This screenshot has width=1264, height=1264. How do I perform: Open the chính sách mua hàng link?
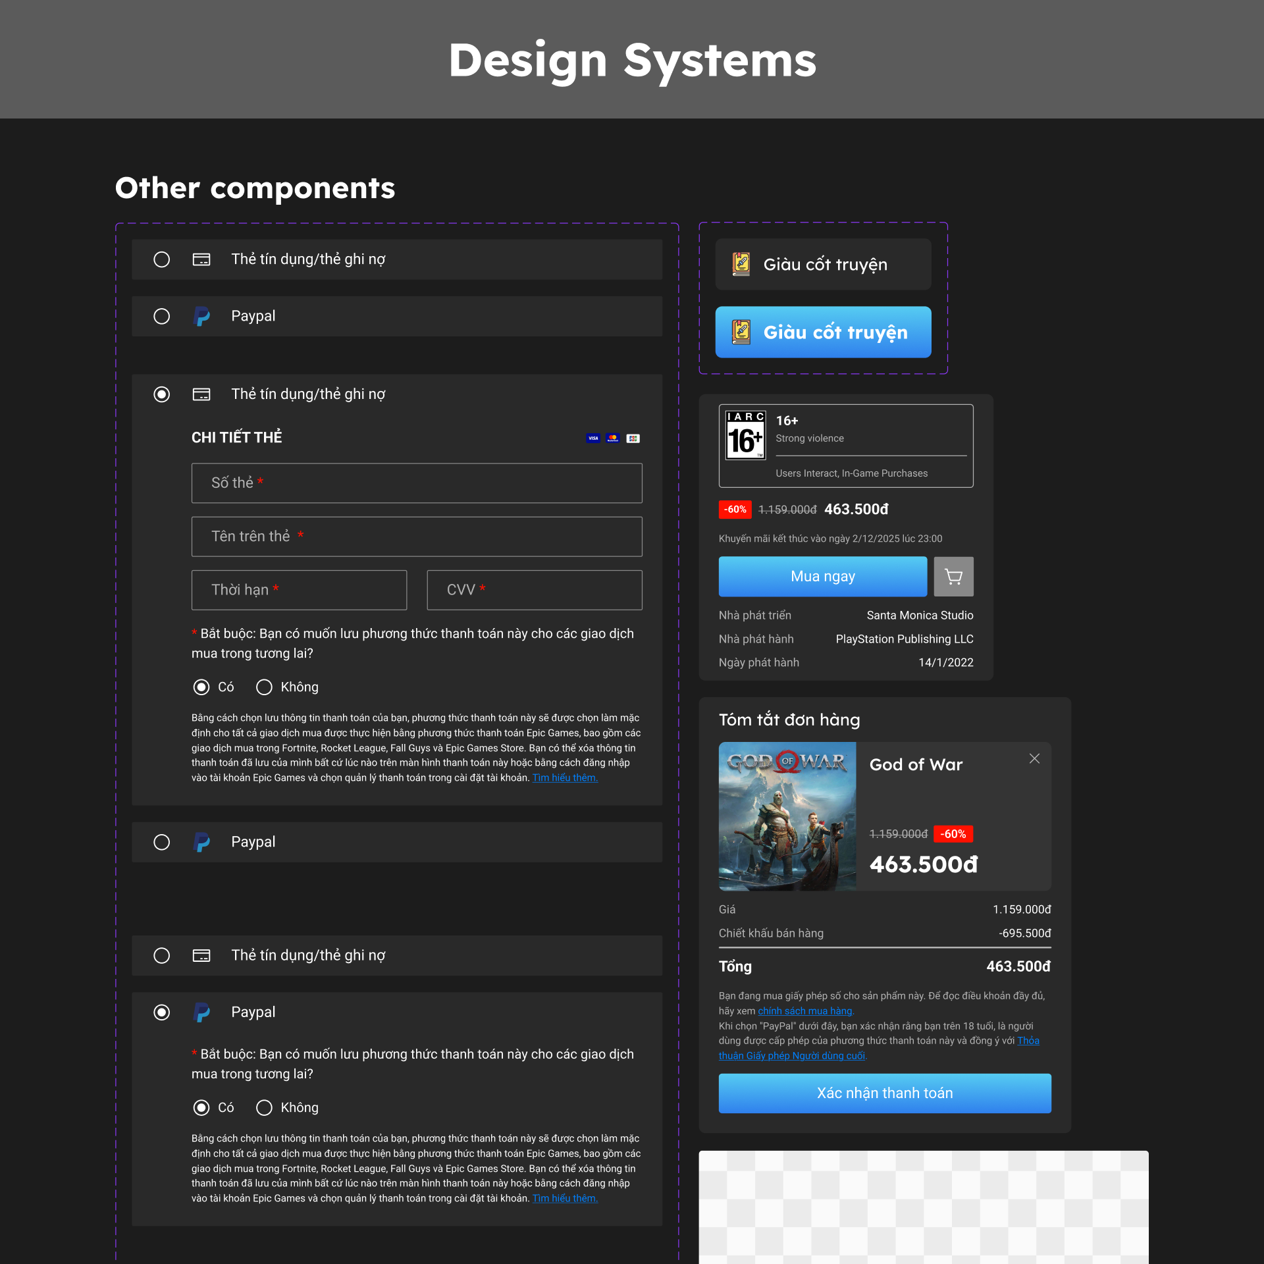click(805, 1011)
